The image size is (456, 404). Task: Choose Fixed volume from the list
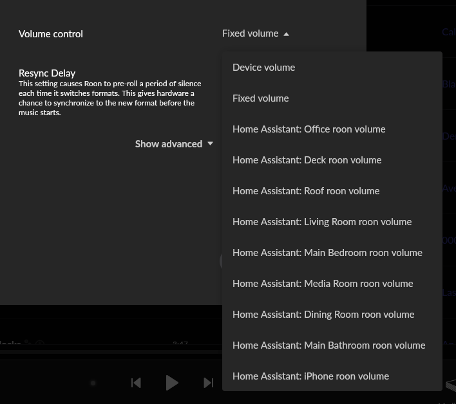click(x=260, y=98)
